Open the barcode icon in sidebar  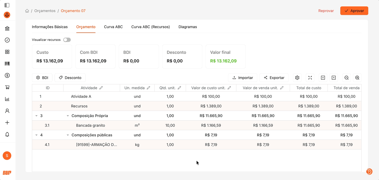click(7, 64)
